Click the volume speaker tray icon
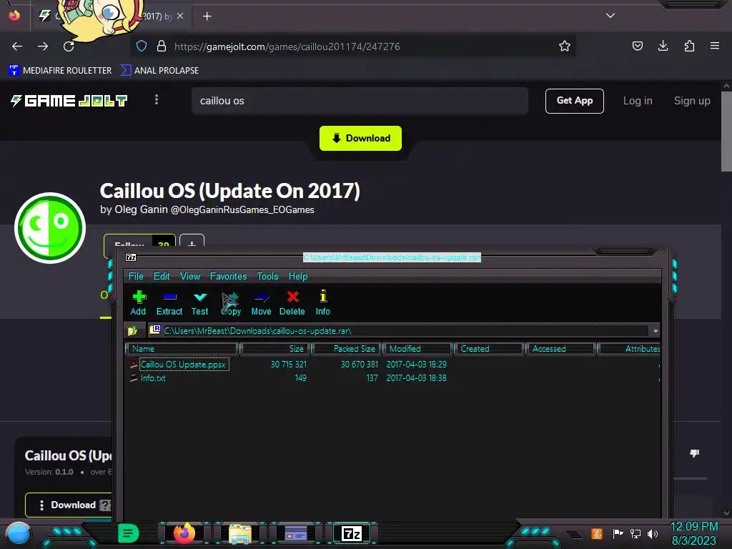This screenshot has width=732, height=549. pyautogui.click(x=653, y=533)
